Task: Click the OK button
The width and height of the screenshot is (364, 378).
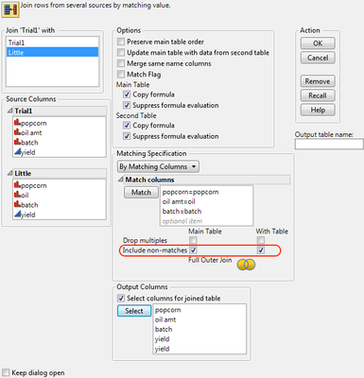Action: click(318, 43)
